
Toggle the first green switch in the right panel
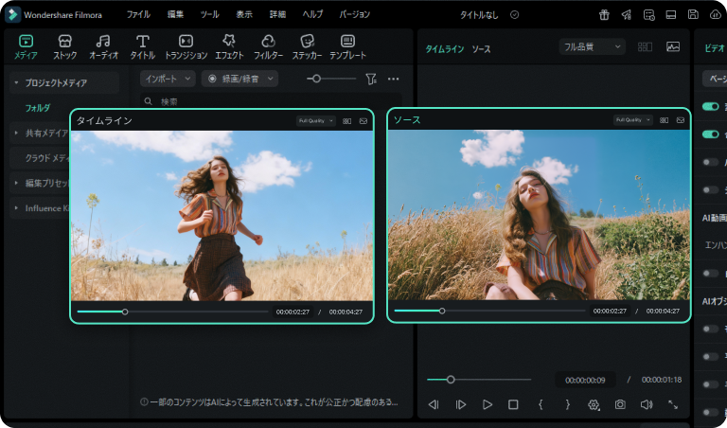coord(709,107)
